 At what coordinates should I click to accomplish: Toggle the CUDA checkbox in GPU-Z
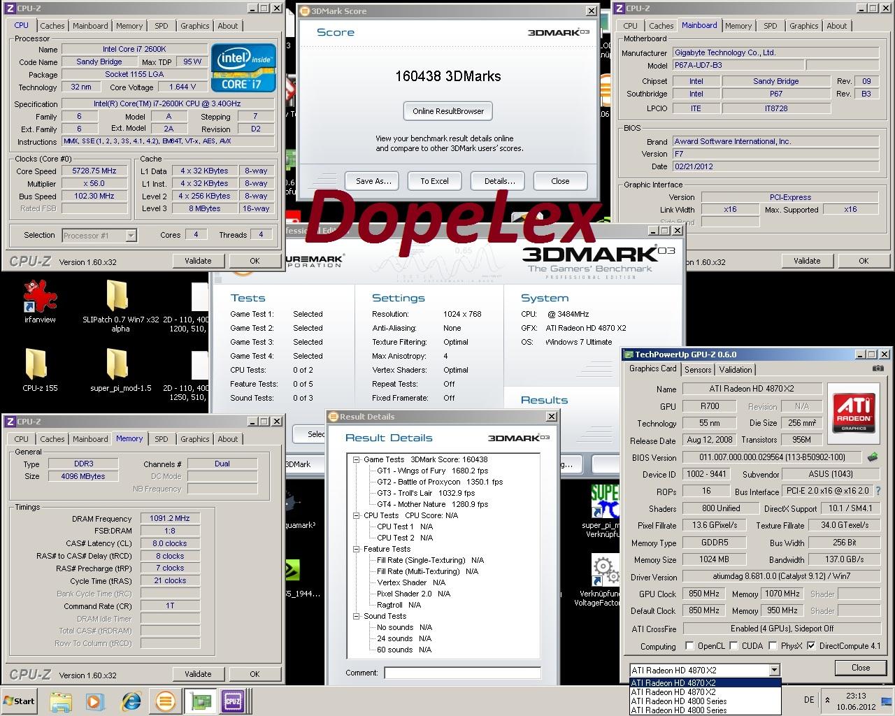(x=735, y=646)
